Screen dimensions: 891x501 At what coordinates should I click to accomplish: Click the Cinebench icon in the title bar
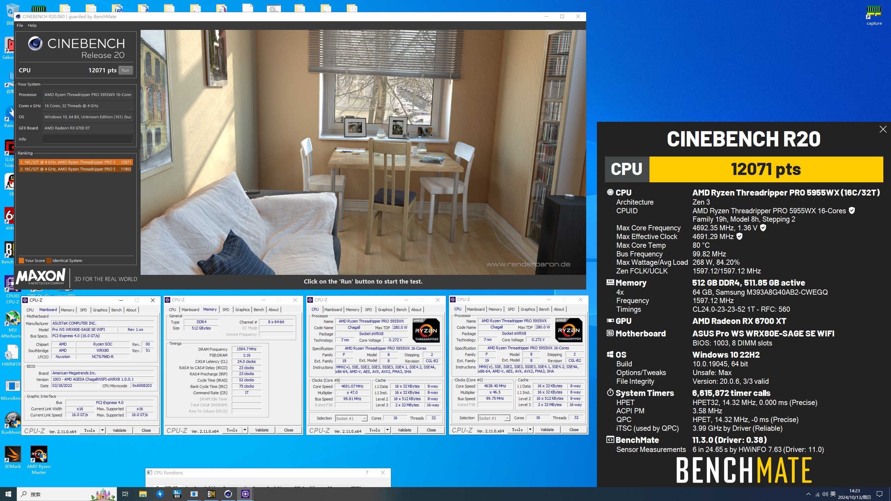point(18,16)
